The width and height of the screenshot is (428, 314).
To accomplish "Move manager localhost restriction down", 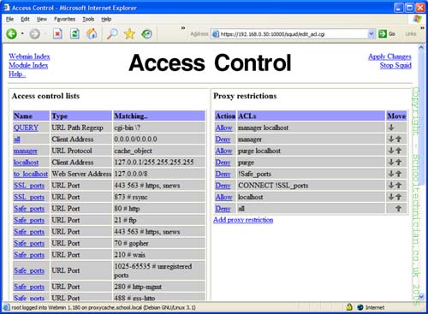I will coord(391,127).
